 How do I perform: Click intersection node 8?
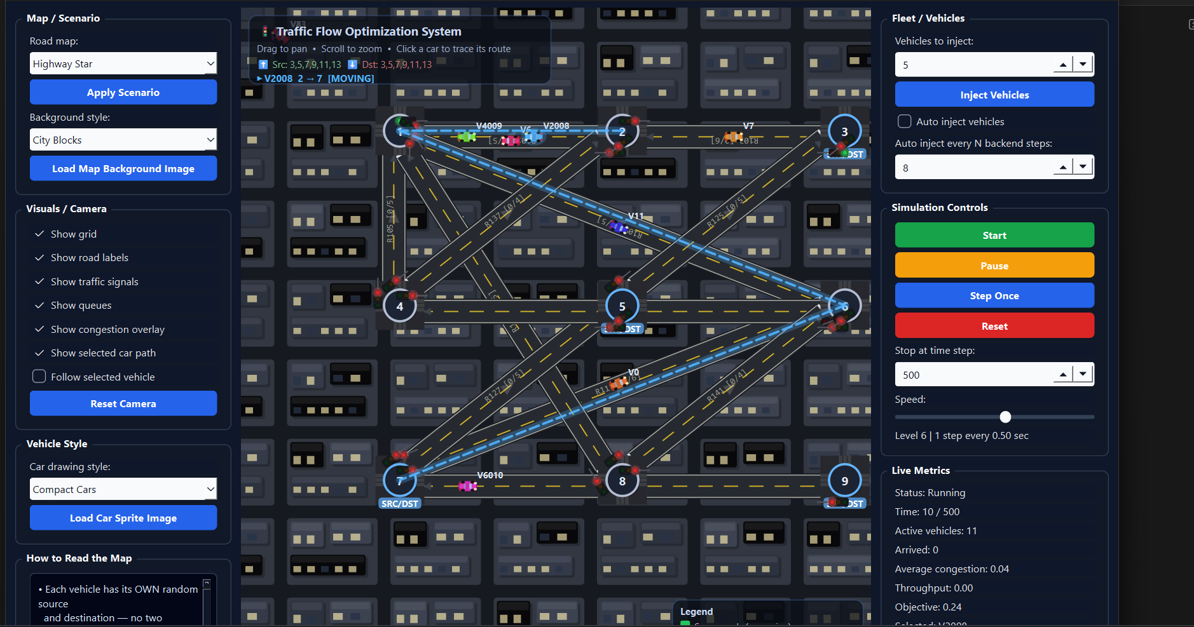coord(622,481)
